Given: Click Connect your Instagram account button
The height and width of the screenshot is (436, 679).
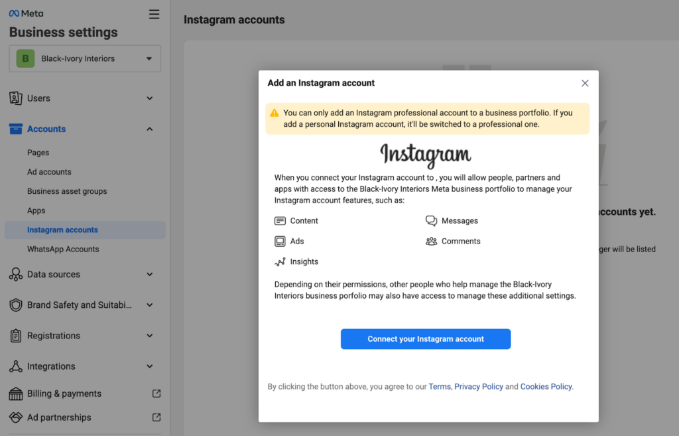Looking at the screenshot, I should pos(426,339).
